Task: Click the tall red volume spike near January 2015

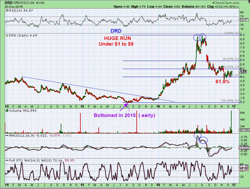Action: pyautogui.click(x=80, y=123)
